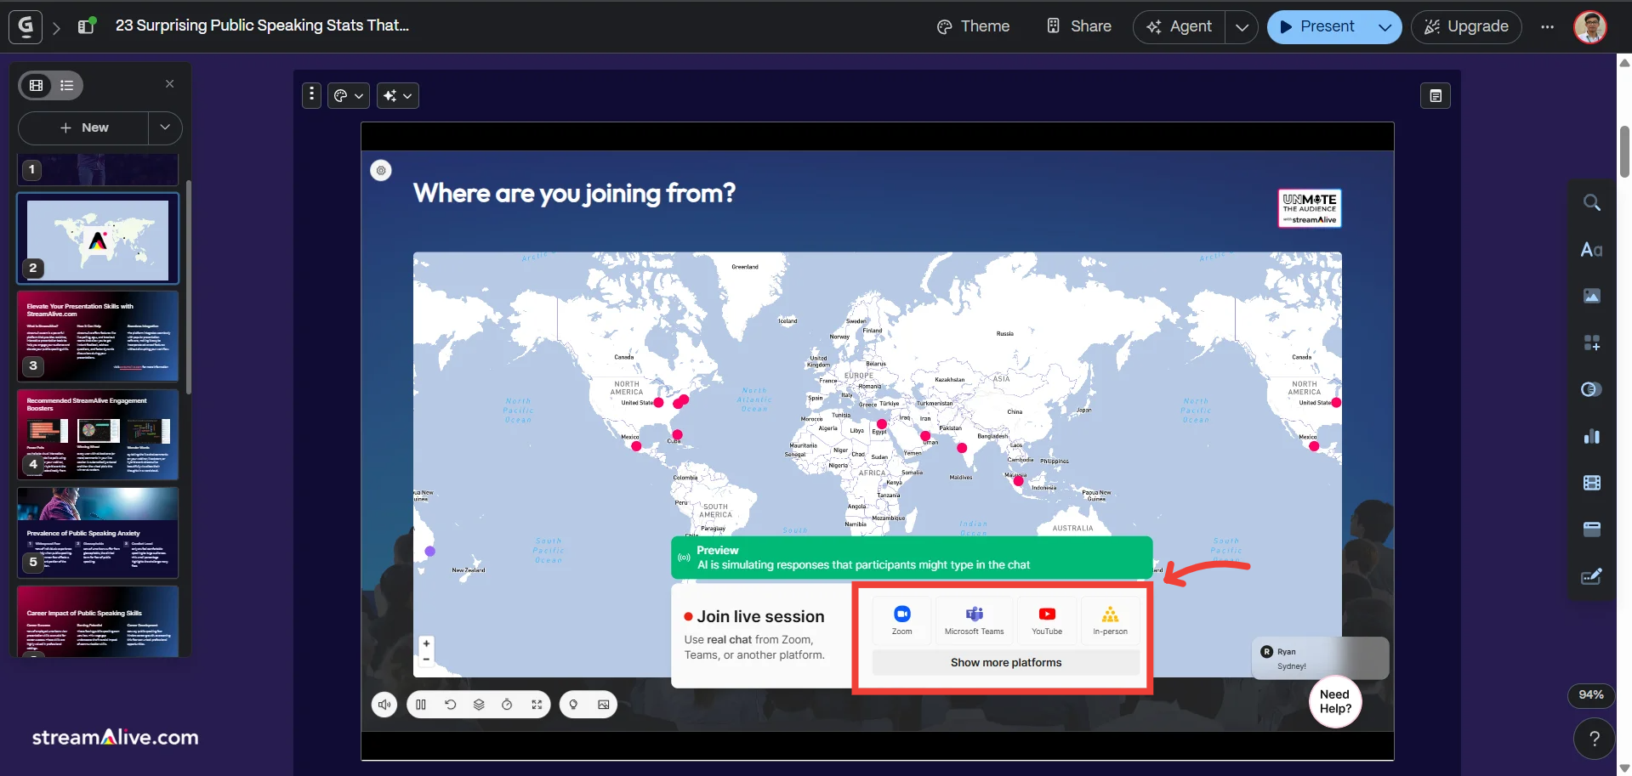Open the charts tool in sidebar
This screenshot has height=776, width=1632.
click(1591, 436)
